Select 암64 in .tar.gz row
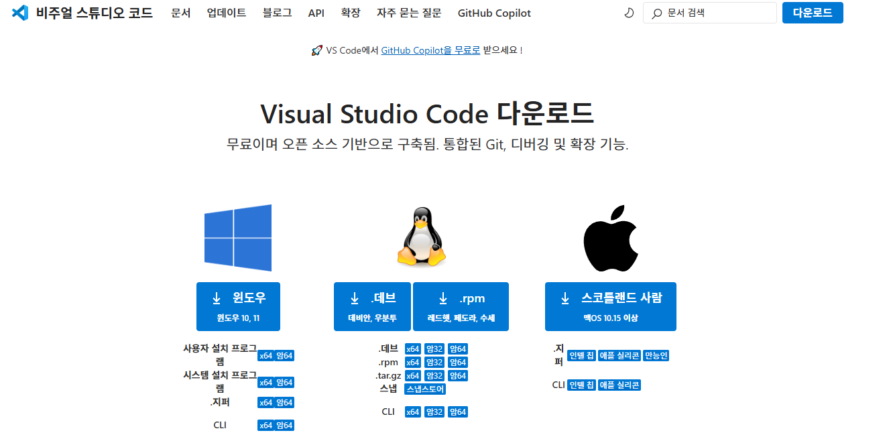The height and width of the screenshot is (441, 889). click(x=458, y=375)
